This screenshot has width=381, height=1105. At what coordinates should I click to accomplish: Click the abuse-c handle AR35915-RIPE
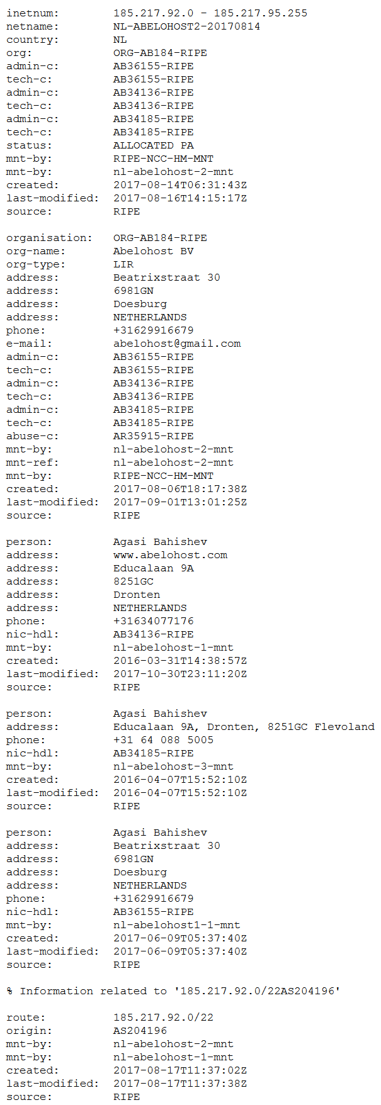[154, 436]
